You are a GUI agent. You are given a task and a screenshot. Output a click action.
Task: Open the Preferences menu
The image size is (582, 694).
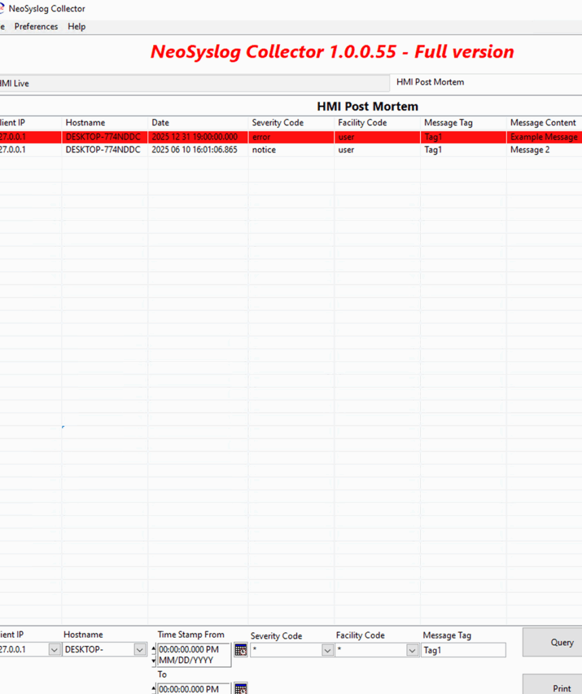pos(37,26)
